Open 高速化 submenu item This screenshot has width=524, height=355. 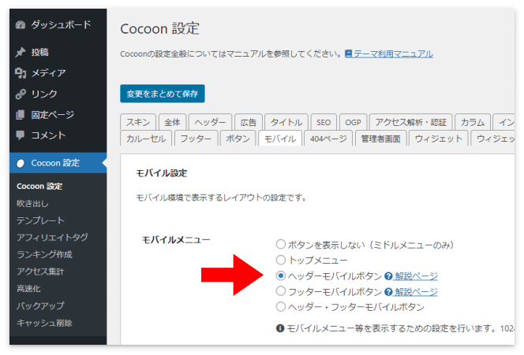point(28,288)
